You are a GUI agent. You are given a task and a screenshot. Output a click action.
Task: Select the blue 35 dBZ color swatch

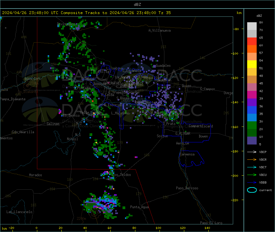coord(252,110)
